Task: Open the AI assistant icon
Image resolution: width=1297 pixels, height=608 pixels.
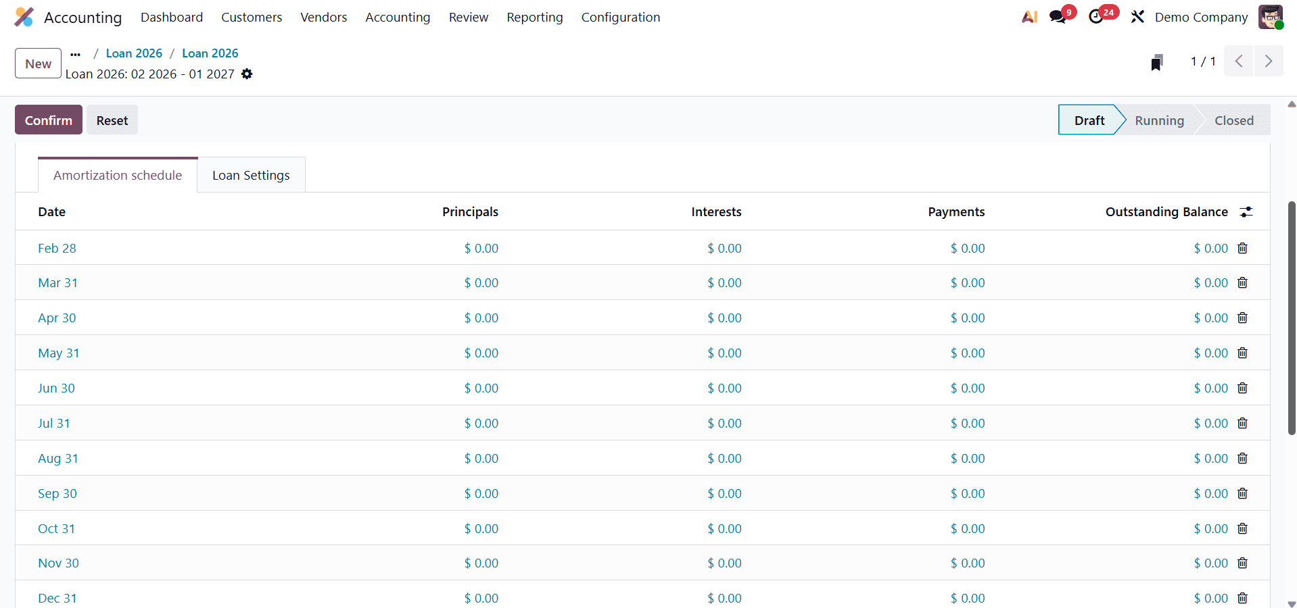Action: [1029, 17]
